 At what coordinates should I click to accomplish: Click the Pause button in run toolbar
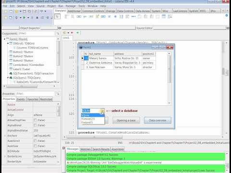click(32, 17)
